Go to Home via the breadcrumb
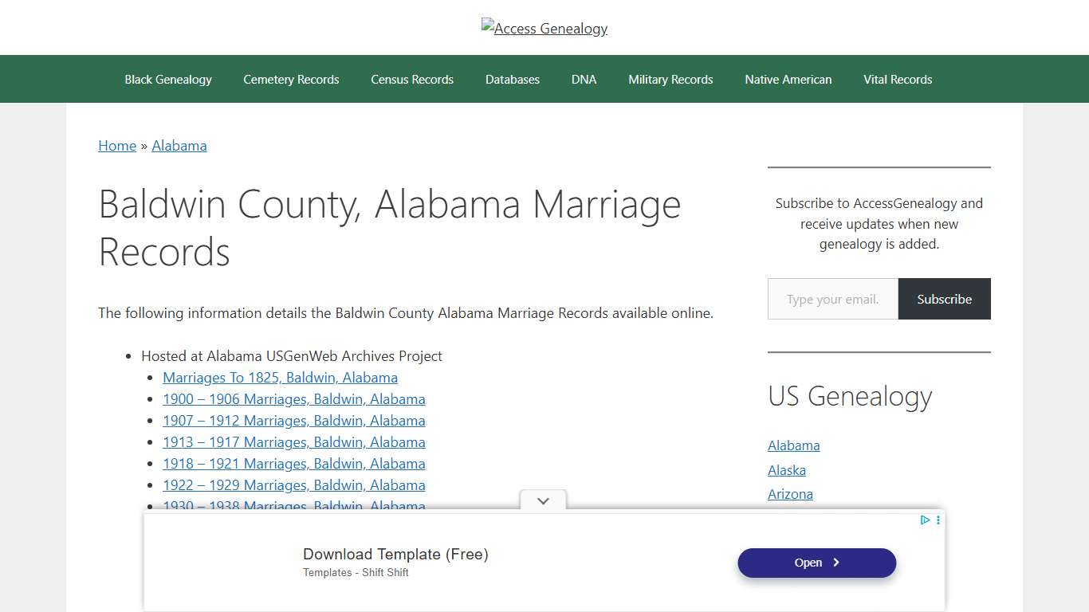The height and width of the screenshot is (612, 1089). 116,145
